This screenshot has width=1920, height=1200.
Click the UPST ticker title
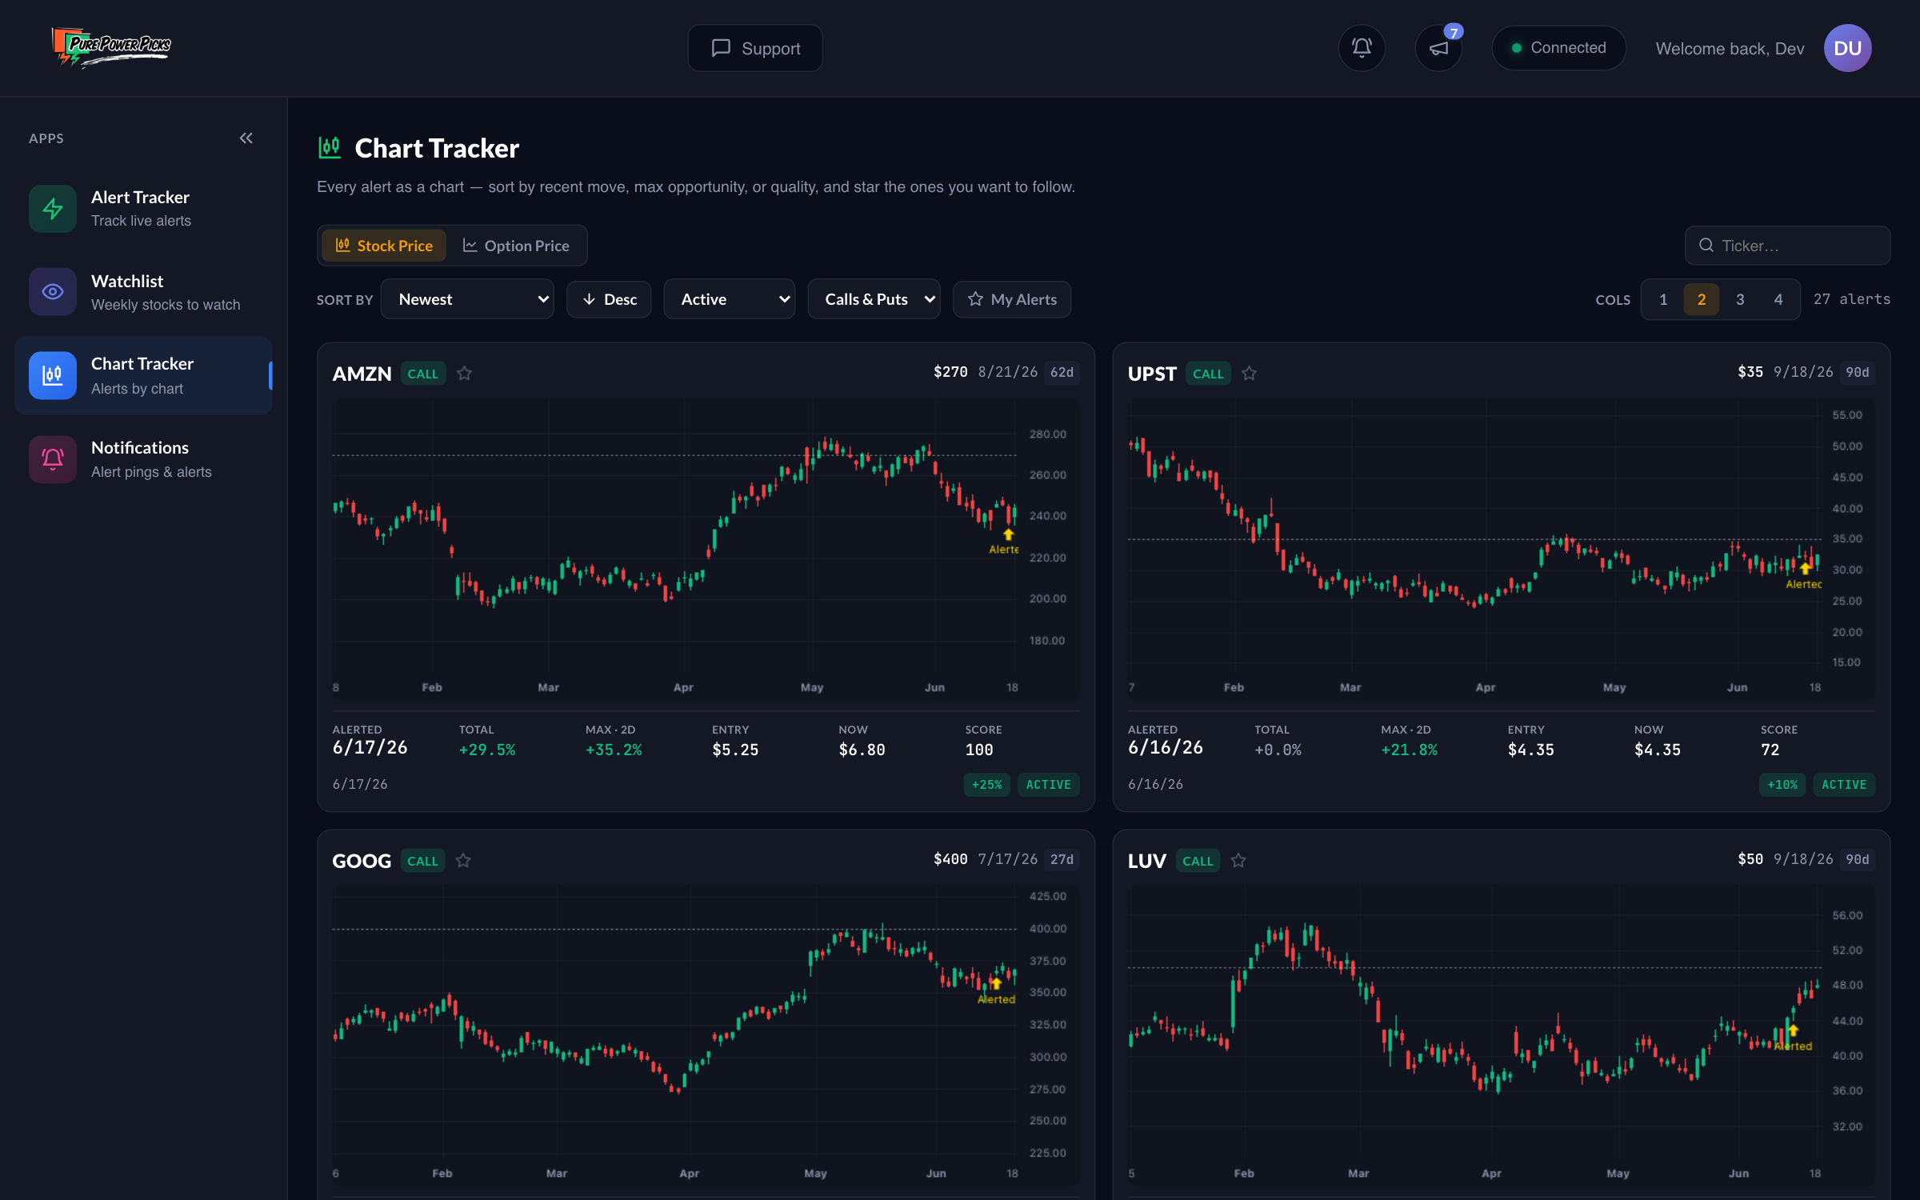pyautogui.click(x=1152, y=374)
